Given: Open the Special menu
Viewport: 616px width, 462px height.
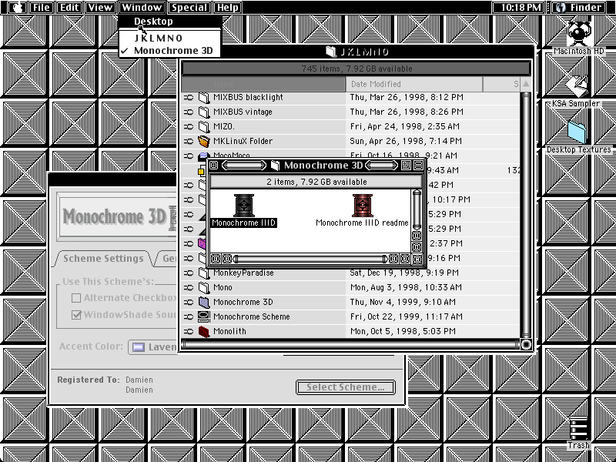Looking at the screenshot, I should tap(189, 8).
